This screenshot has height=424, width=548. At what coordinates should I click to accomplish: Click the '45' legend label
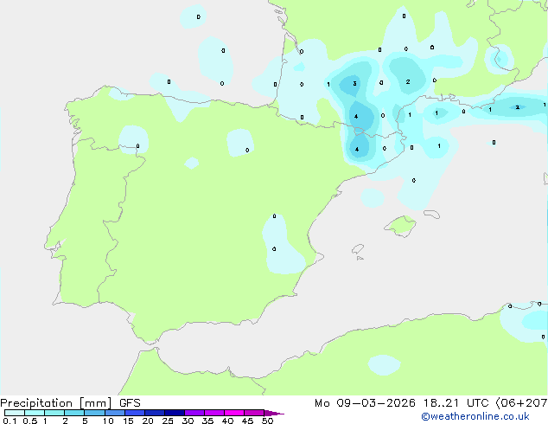pos(247,421)
